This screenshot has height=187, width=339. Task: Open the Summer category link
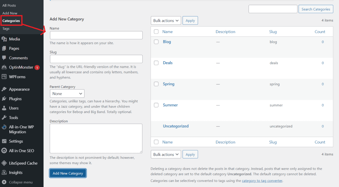click(x=170, y=105)
